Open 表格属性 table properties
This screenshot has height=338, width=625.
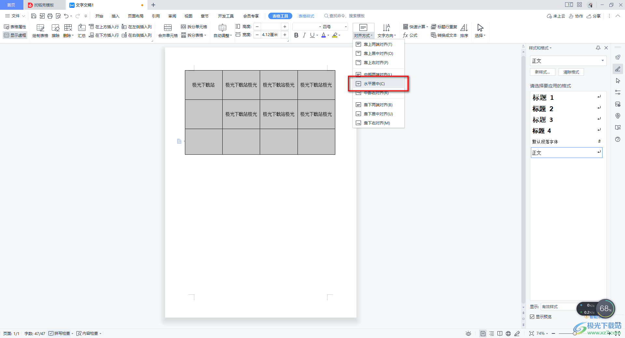pyautogui.click(x=15, y=27)
